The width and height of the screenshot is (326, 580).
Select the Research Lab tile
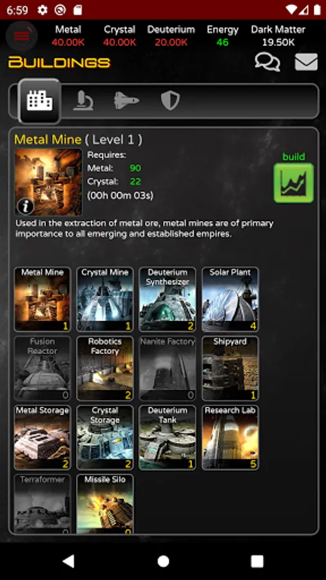(230, 438)
